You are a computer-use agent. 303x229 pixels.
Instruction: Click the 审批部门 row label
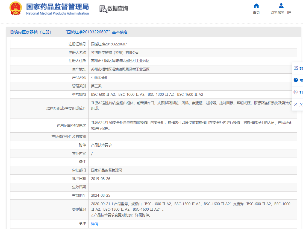coord(79,170)
